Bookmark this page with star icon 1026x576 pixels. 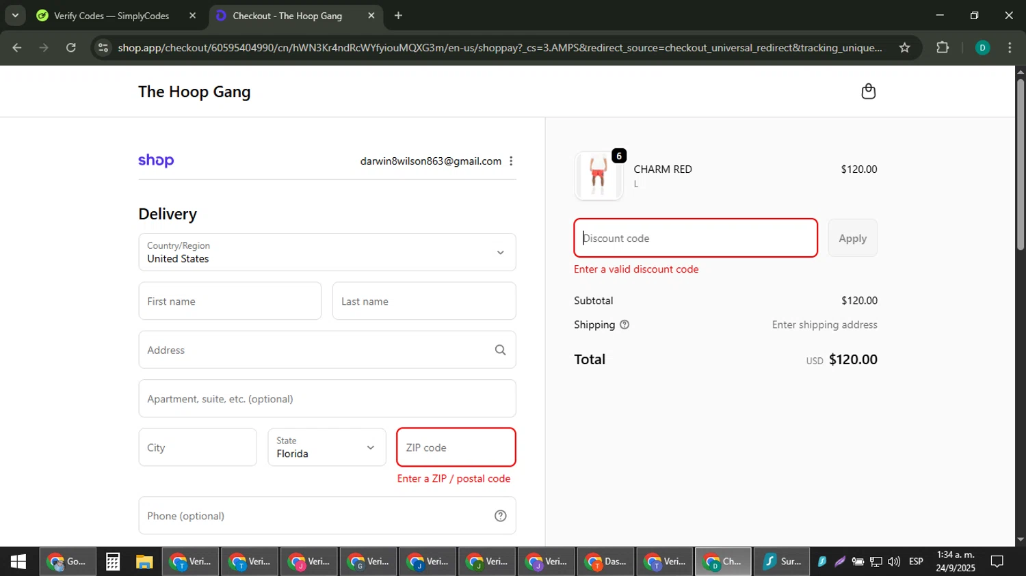pos(904,48)
